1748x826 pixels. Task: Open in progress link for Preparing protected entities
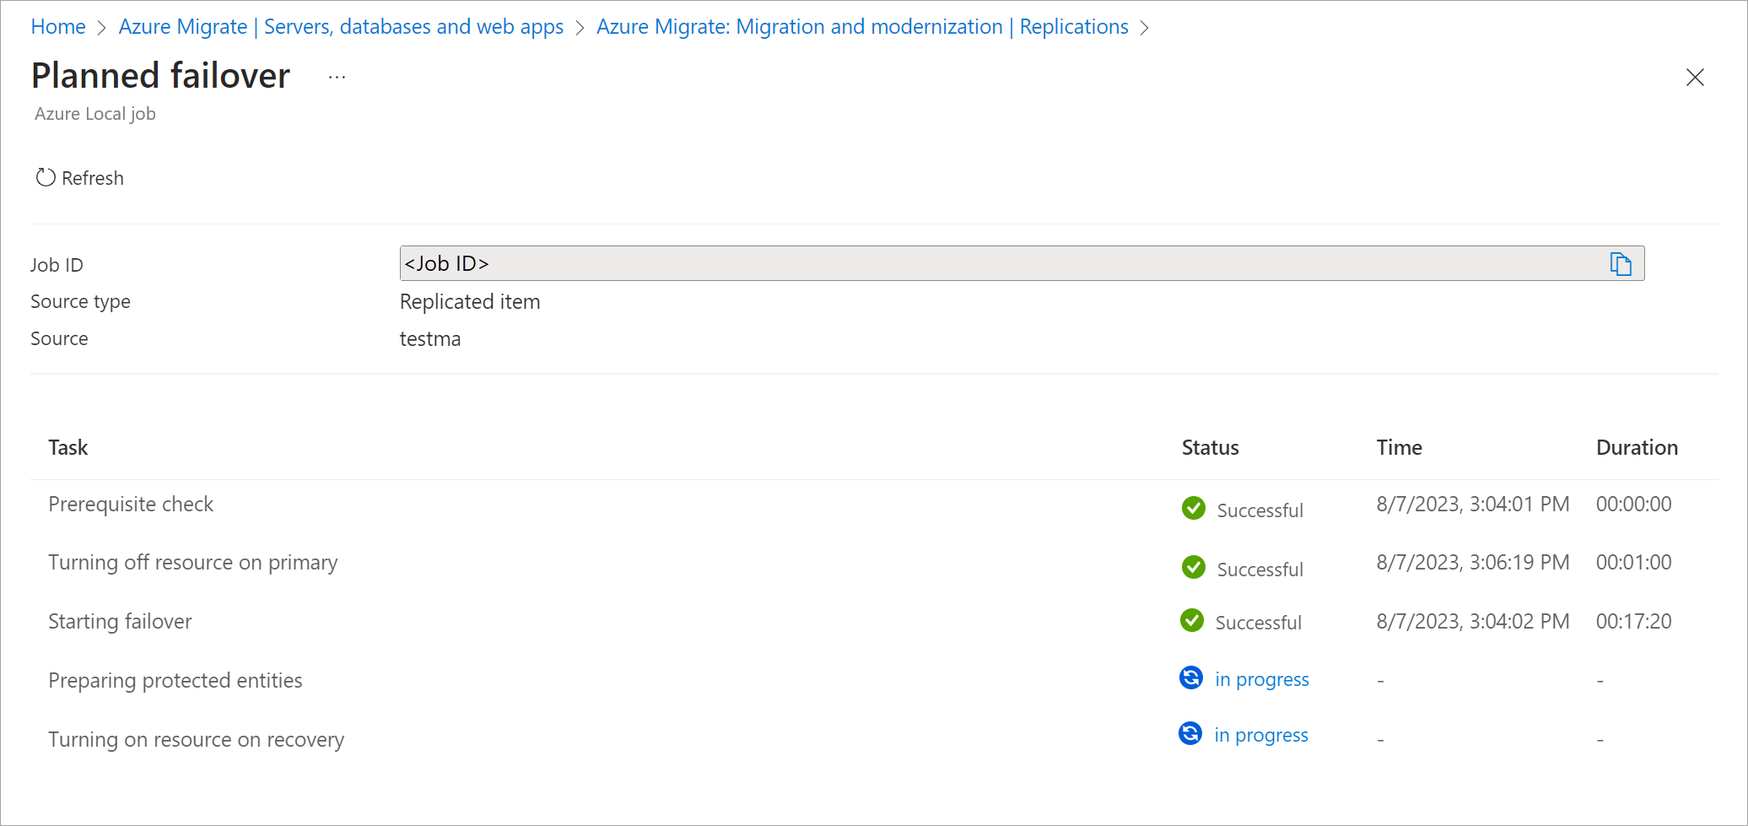(x=1261, y=679)
